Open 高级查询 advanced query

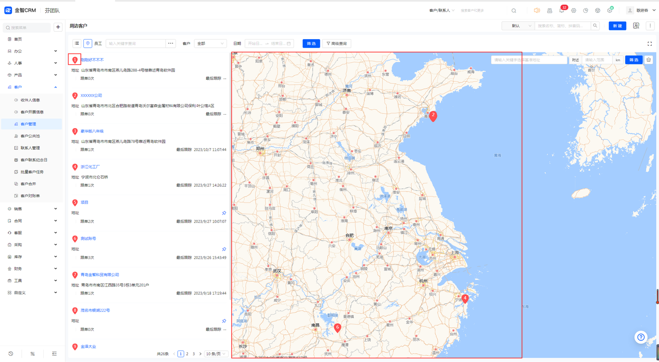(337, 44)
